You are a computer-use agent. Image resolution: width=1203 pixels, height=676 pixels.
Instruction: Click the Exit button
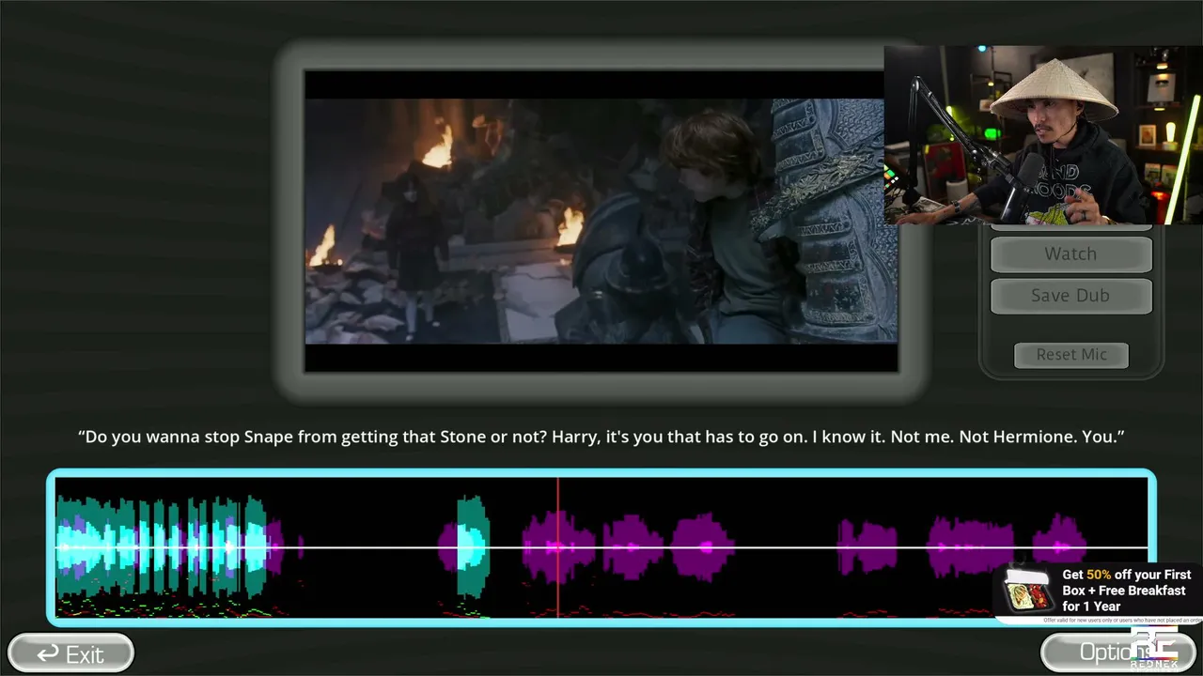click(x=70, y=653)
